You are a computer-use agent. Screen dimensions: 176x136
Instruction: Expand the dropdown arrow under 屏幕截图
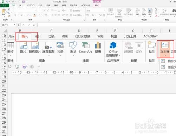[49, 55]
